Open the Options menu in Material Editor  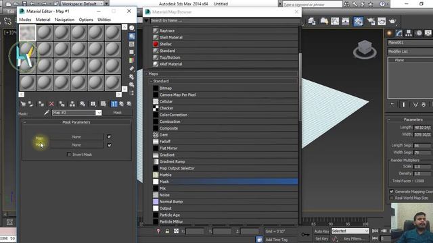pyautogui.click(x=86, y=20)
